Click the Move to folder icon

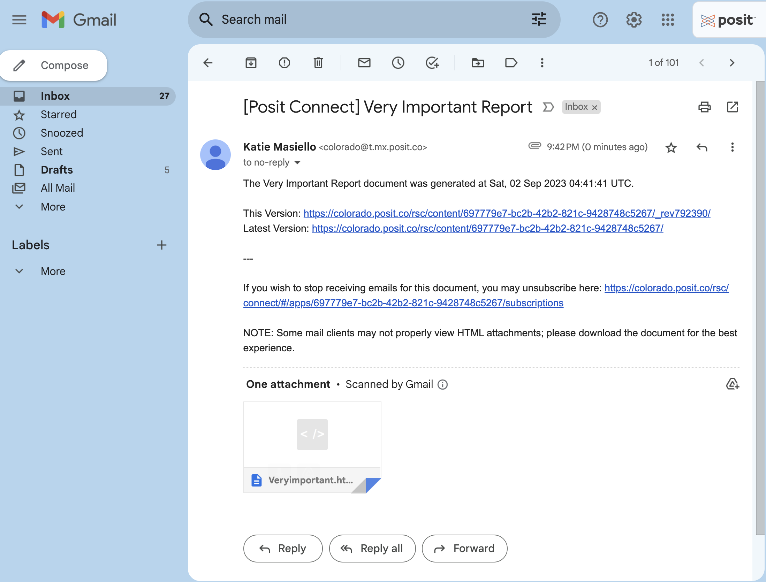click(478, 63)
